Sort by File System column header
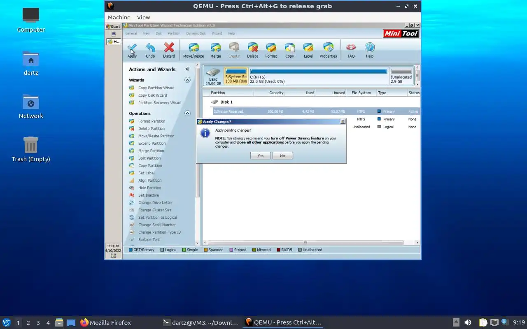This screenshot has width=527, height=329. [361, 93]
